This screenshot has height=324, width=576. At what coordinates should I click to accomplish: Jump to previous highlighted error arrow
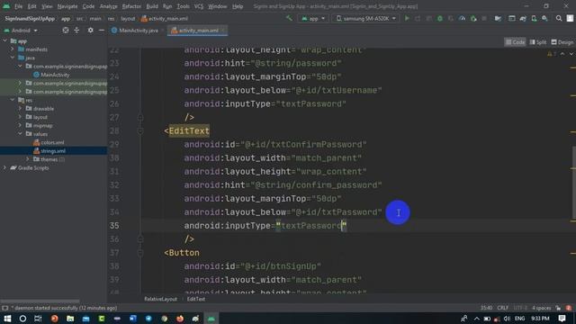coord(562,54)
